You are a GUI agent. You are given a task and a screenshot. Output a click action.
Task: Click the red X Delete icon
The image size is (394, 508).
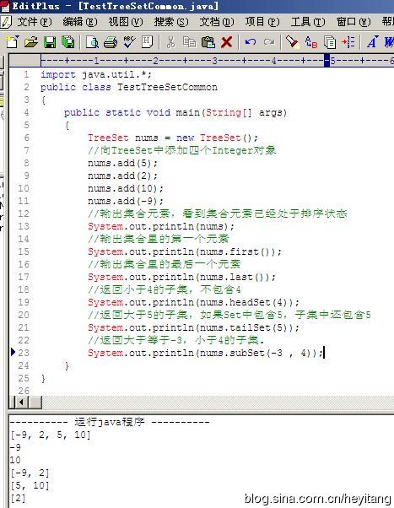(x=226, y=42)
